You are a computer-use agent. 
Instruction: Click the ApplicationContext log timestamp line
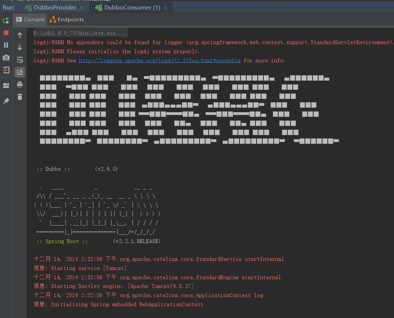pos(148,295)
